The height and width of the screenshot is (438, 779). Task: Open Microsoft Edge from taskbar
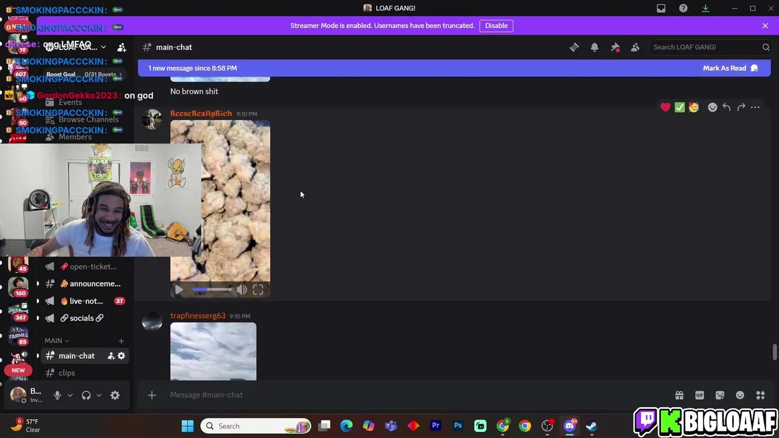point(346,426)
